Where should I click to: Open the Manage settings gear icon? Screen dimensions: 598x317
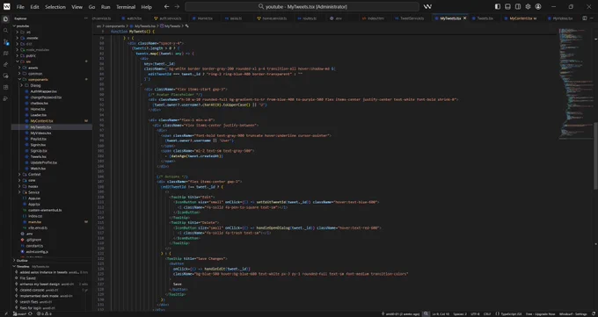[528, 6]
